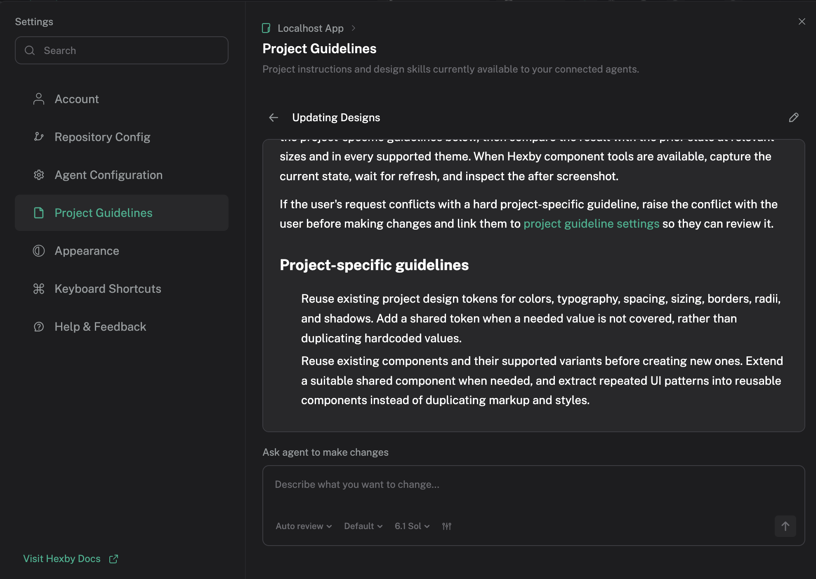Open the 6.1 Sol model dropdown

(x=412, y=526)
